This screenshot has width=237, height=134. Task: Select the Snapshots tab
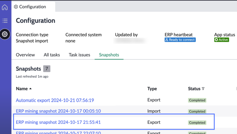point(109,55)
